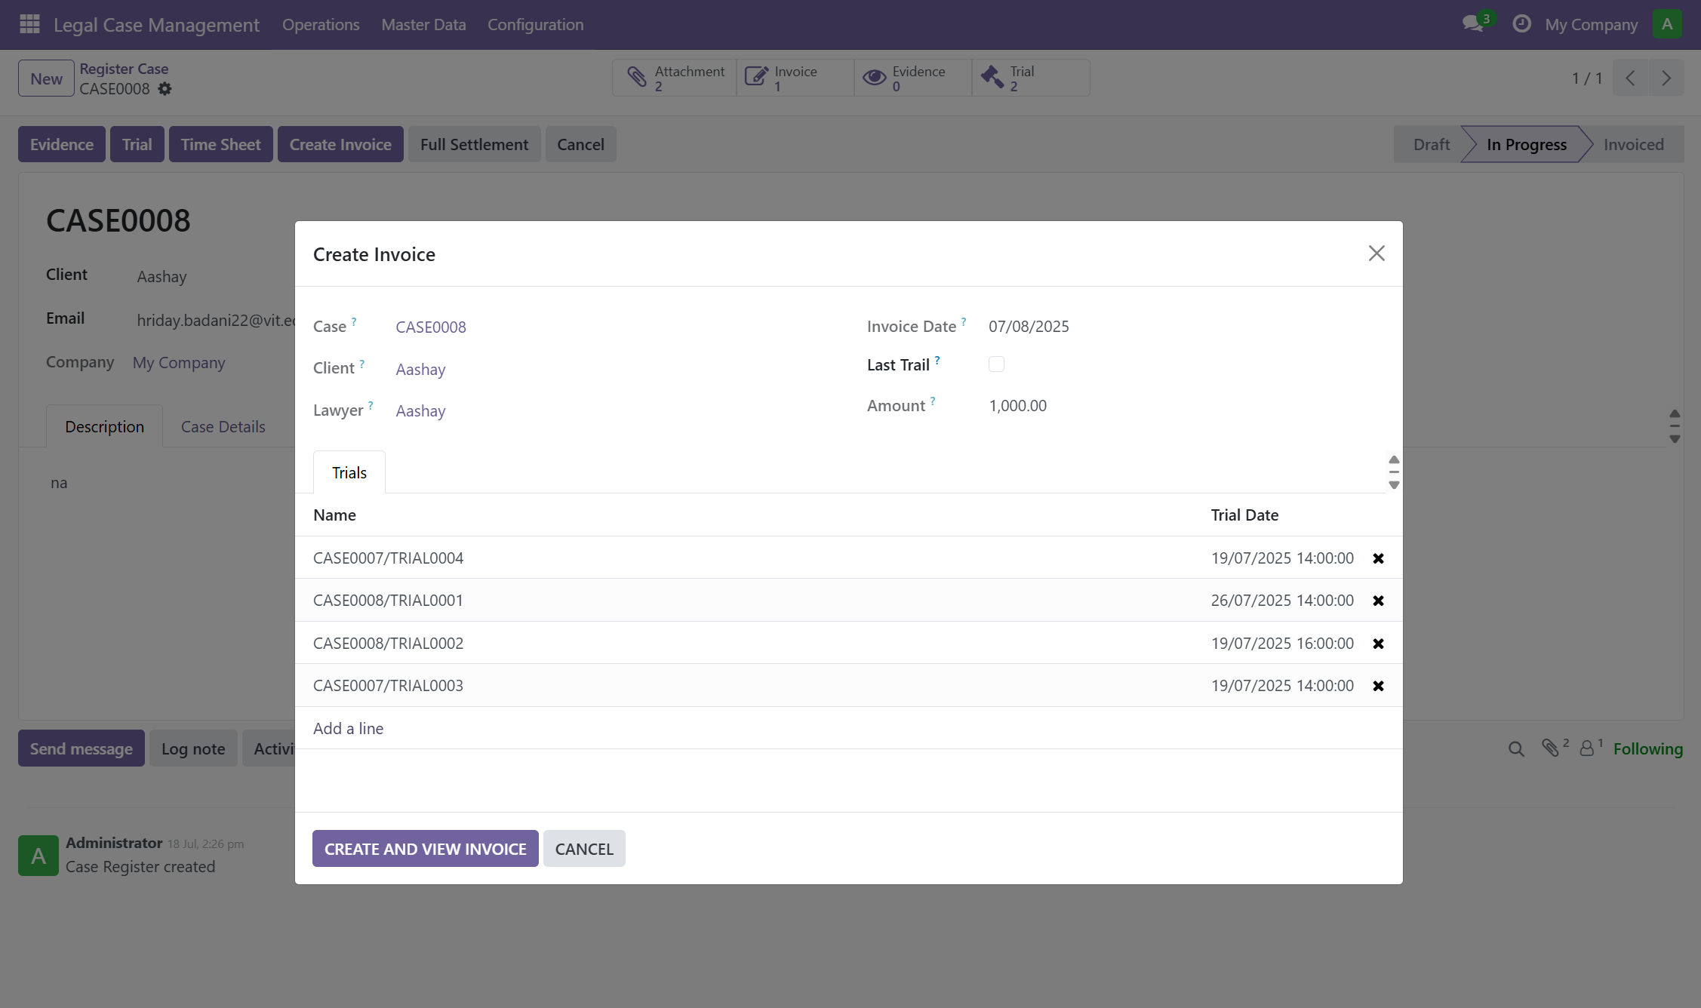
Task: Click CREATE AND VIEW INVOICE
Action: pyautogui.click(x=425, y=848)
